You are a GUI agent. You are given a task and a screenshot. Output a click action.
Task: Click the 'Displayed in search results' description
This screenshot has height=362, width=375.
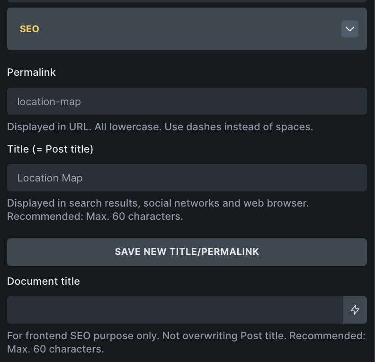point(158,203)
